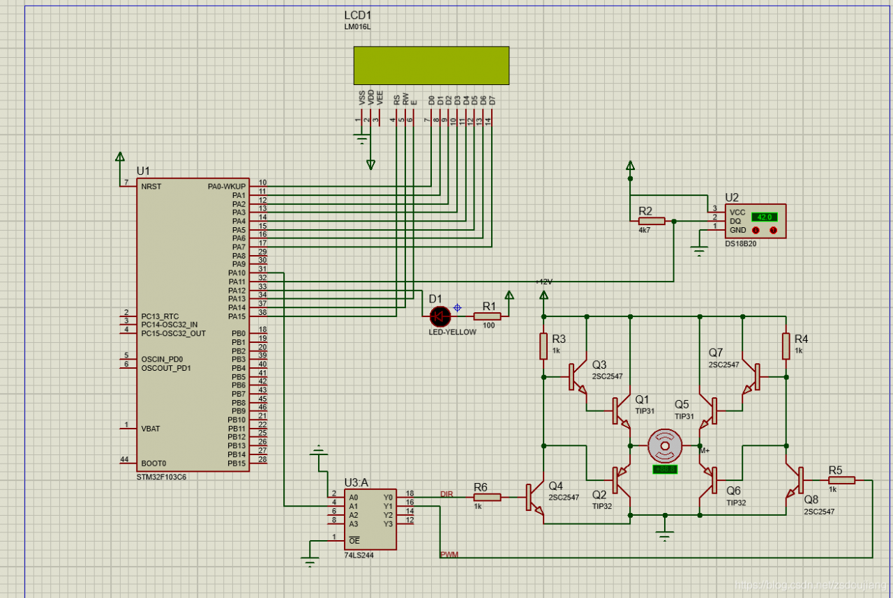Select resistor R3 symbol
The height and width of the screenshot is (598, 893).
click(543, 346)
